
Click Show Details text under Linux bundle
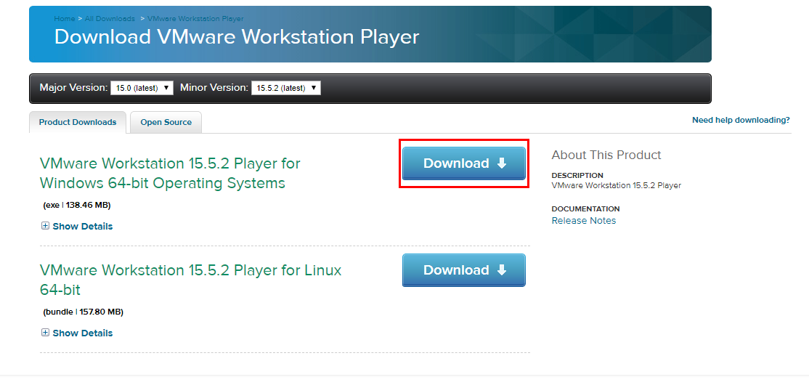pyautogui.click(x=83, y=333)
